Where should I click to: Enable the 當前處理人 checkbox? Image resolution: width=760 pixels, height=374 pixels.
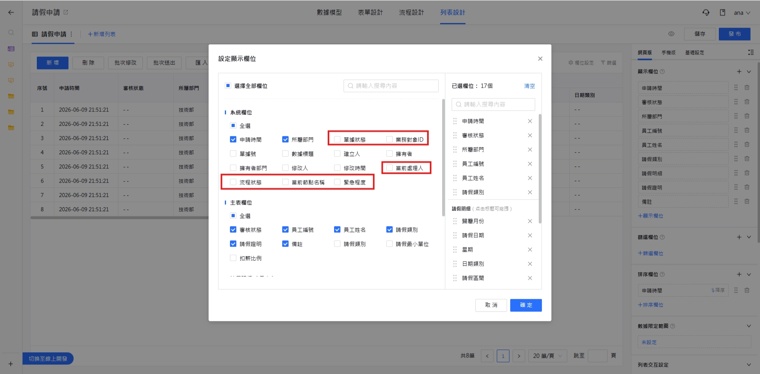coord(389,168)
